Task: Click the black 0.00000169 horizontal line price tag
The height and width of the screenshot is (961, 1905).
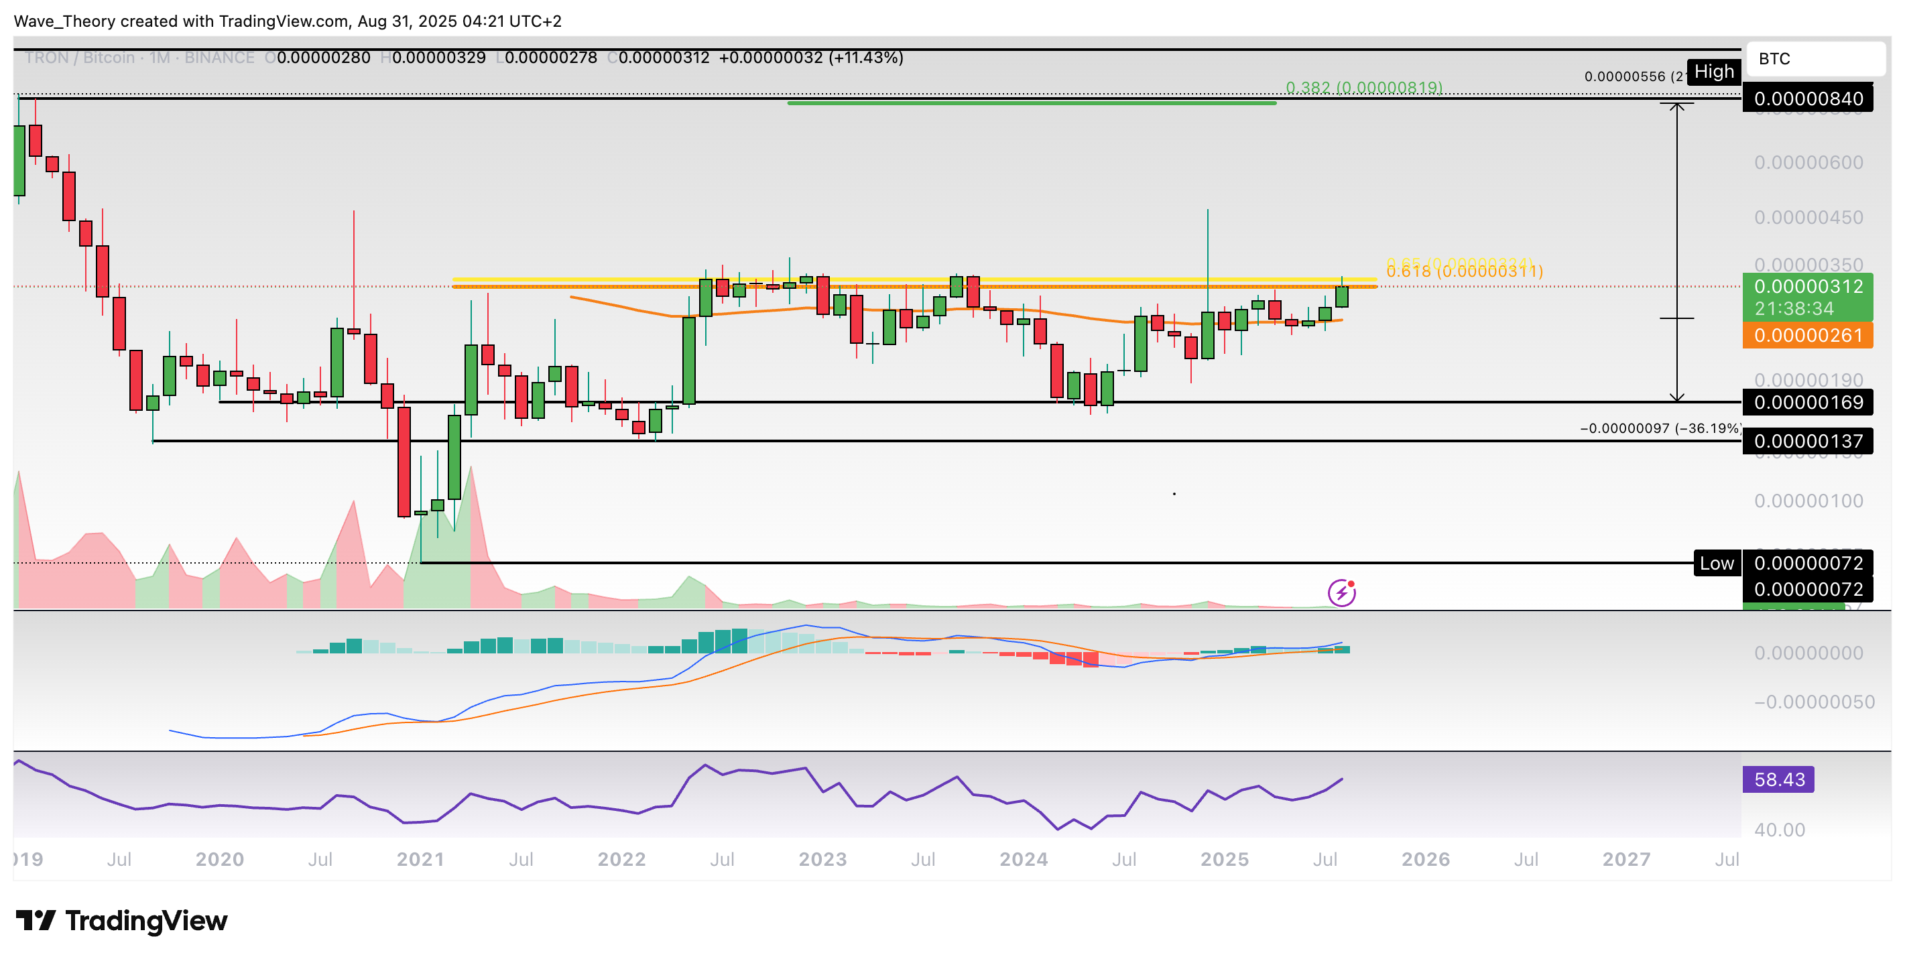Action: click(x=1807, y=402)
